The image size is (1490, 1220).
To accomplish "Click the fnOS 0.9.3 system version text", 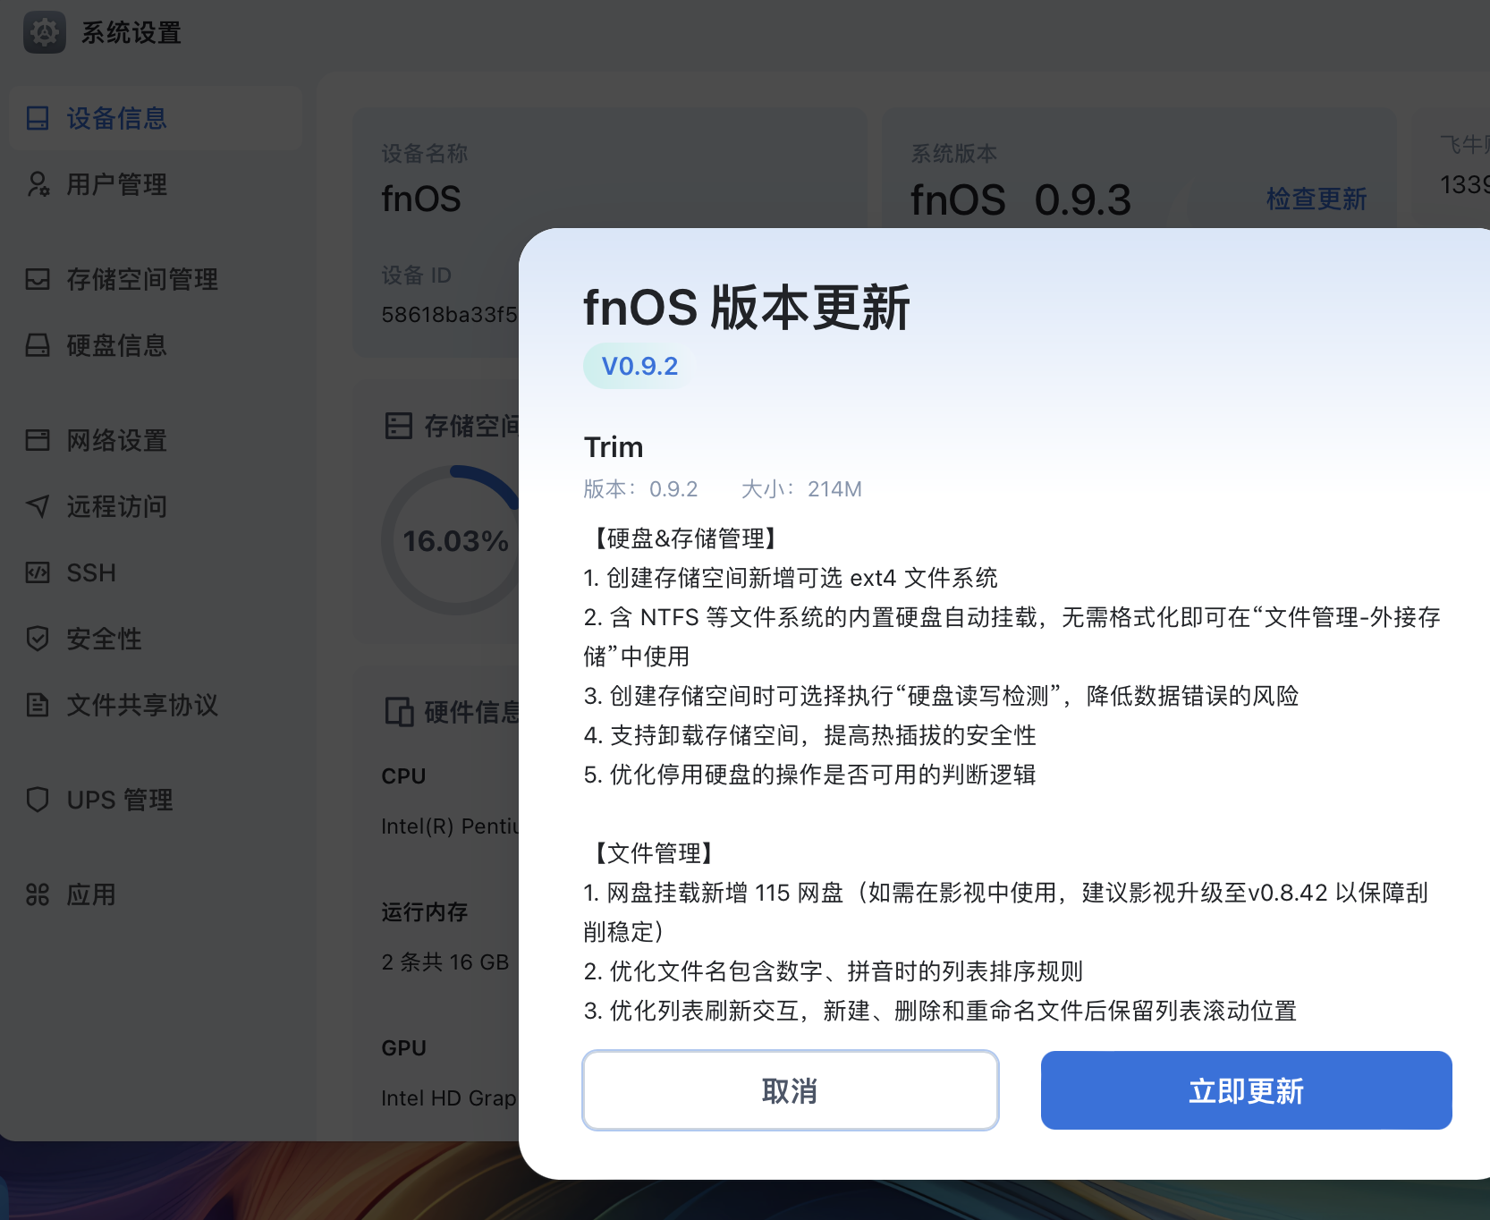I will (1020, 199).
